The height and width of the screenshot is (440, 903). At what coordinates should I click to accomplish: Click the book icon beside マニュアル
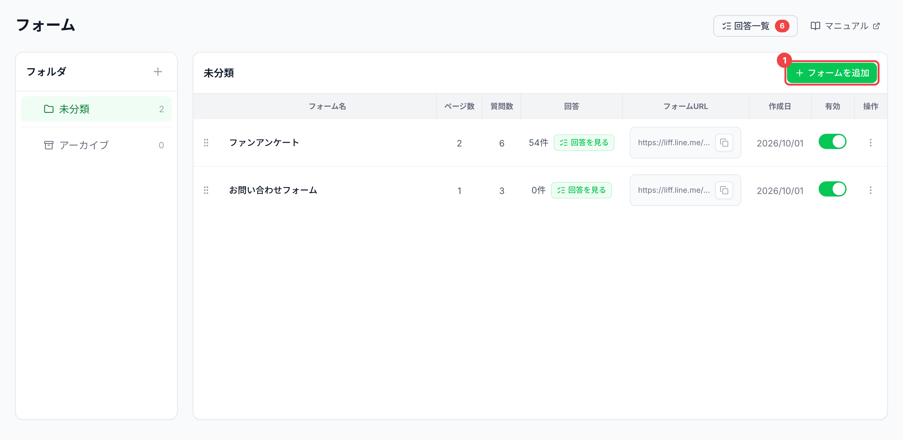[x=815, y=26]
